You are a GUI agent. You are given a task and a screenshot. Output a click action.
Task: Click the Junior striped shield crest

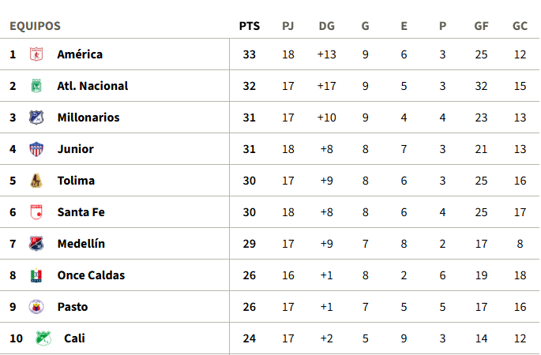click(36, 149)
